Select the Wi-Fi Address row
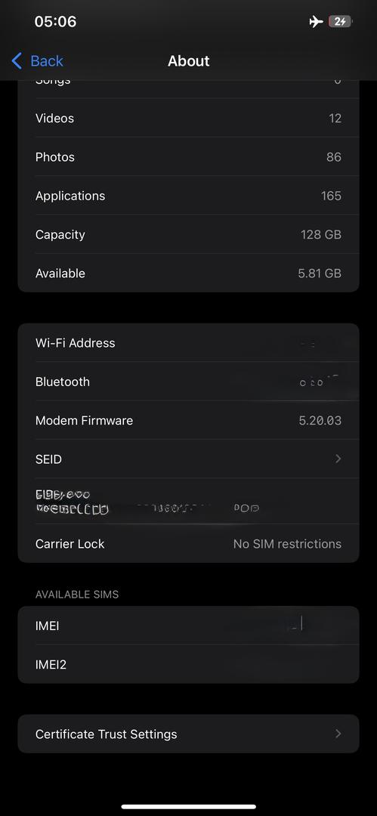The width and height of the screenshot is (377, 816). 189,342
